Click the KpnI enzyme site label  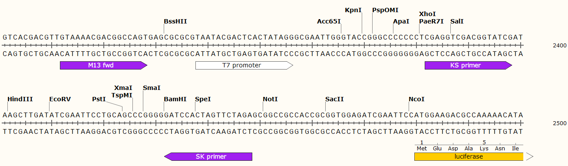tap(353, 10)
